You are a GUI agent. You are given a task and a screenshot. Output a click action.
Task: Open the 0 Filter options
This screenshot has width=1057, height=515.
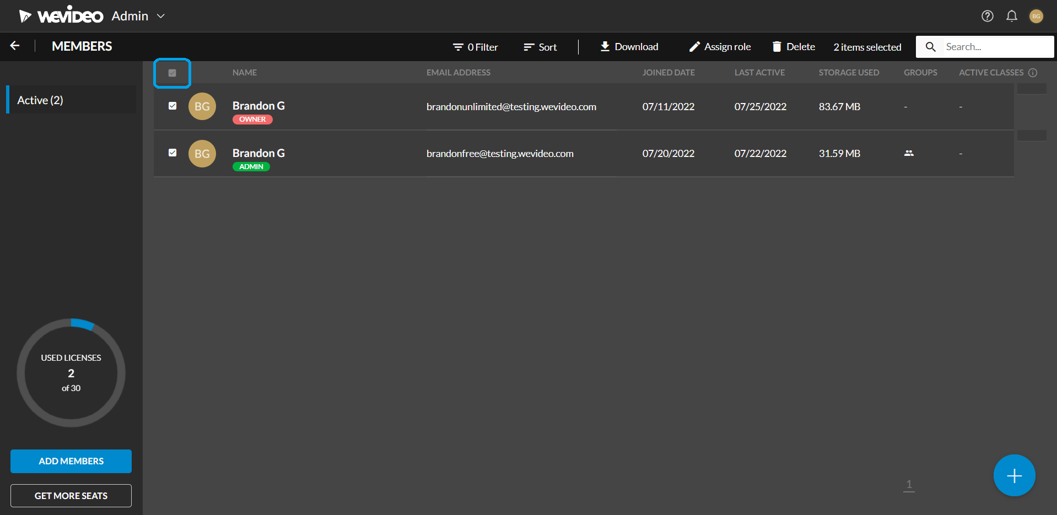475,47
